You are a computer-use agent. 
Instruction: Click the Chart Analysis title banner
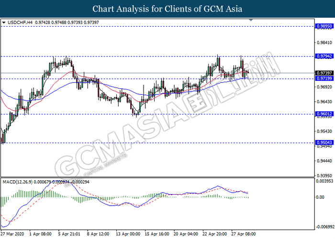[x=167, y=9]
